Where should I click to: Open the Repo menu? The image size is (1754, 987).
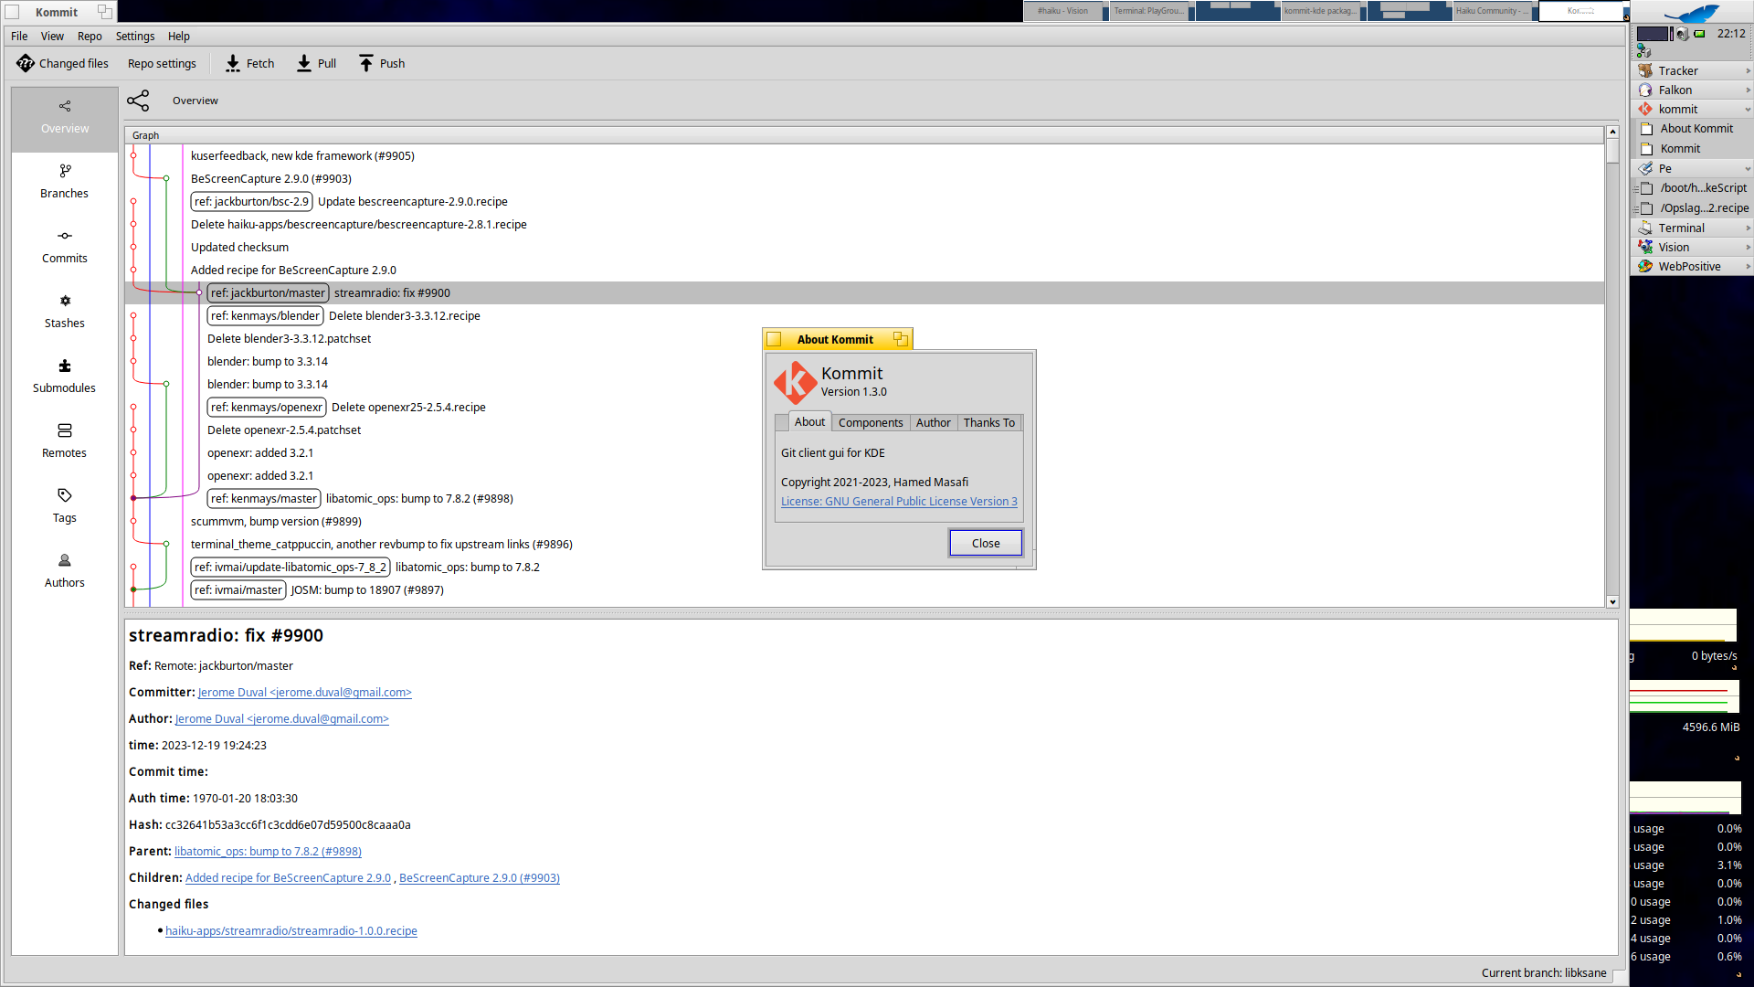(x=90, y=36)
